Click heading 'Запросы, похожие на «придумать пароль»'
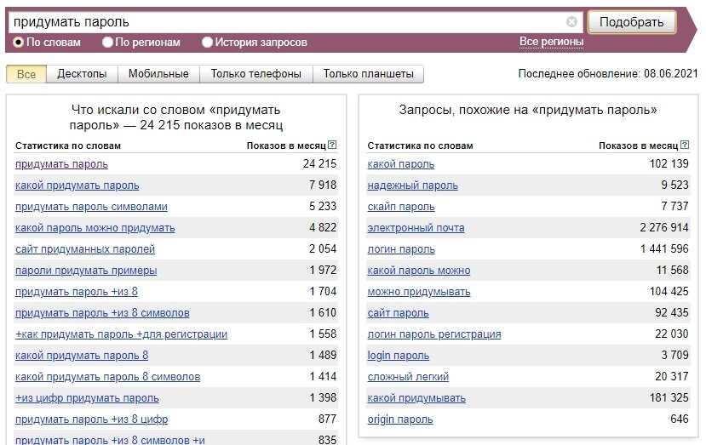The width and height of the screenshot is (706, 445). tap(528, 110)
